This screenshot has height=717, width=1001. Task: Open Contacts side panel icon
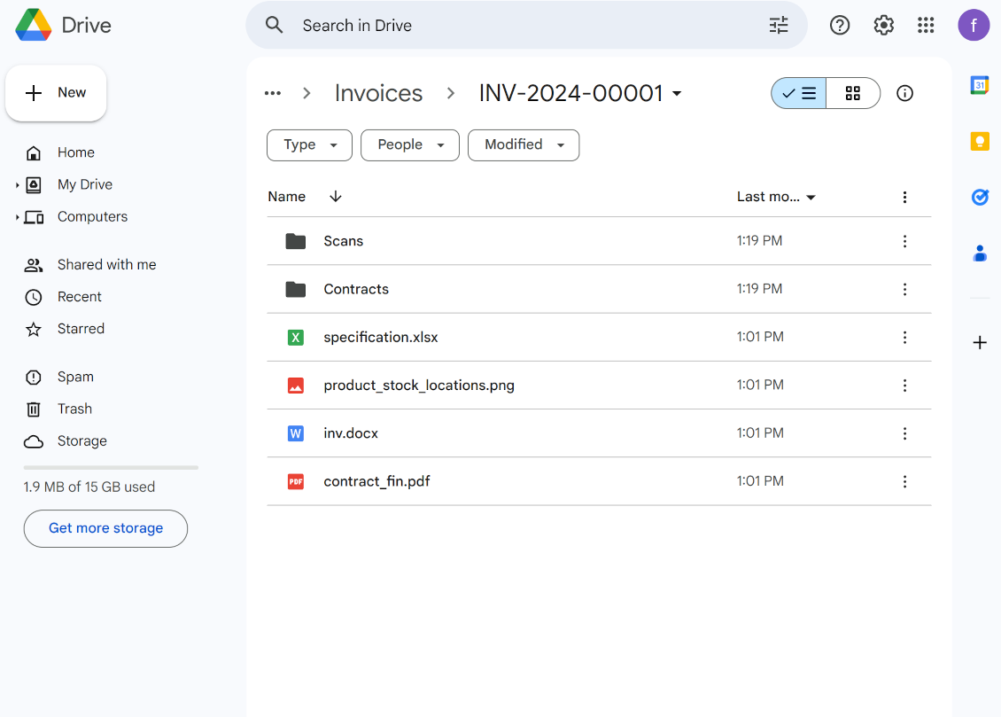(x=980, y=253)
